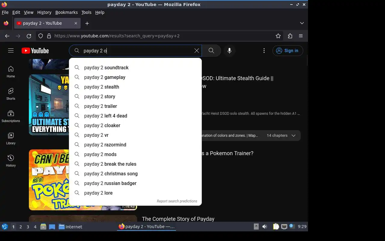Click the site security padlock icon
This screenshot has height=241, width=385.
[x=49, y=36]
